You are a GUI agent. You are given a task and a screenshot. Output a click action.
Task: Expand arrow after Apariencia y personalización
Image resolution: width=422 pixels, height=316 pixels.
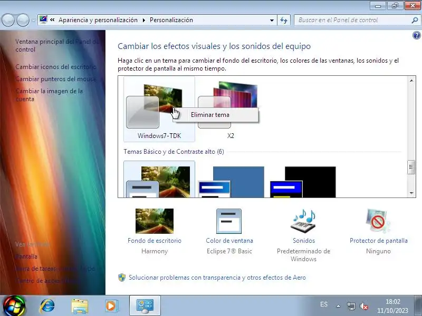[144, 20]
